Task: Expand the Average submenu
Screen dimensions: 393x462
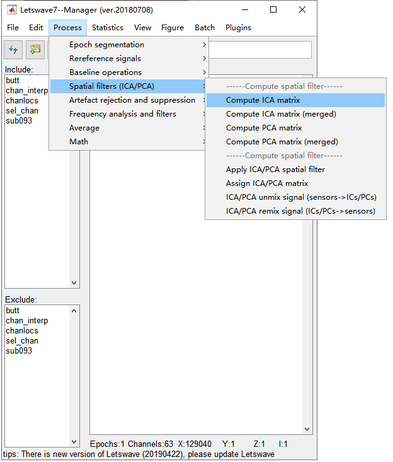Action: pyautogui.click(x=128, y=127)
